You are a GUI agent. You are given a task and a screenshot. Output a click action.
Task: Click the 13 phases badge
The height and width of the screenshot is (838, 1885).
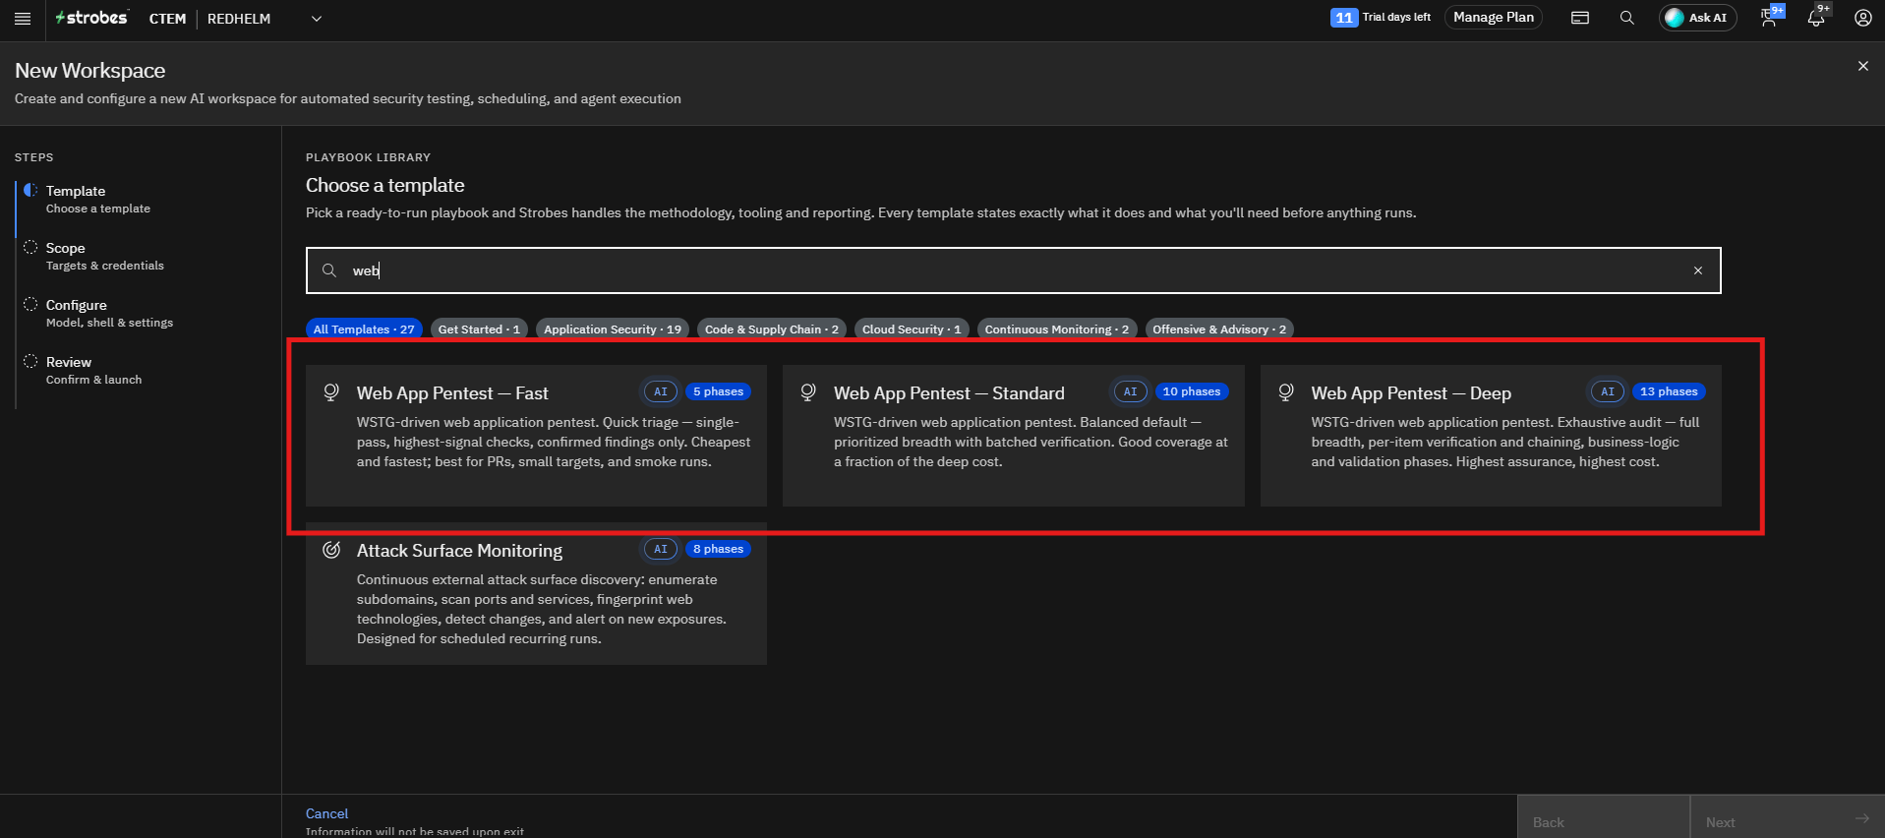coord(1669,391)
